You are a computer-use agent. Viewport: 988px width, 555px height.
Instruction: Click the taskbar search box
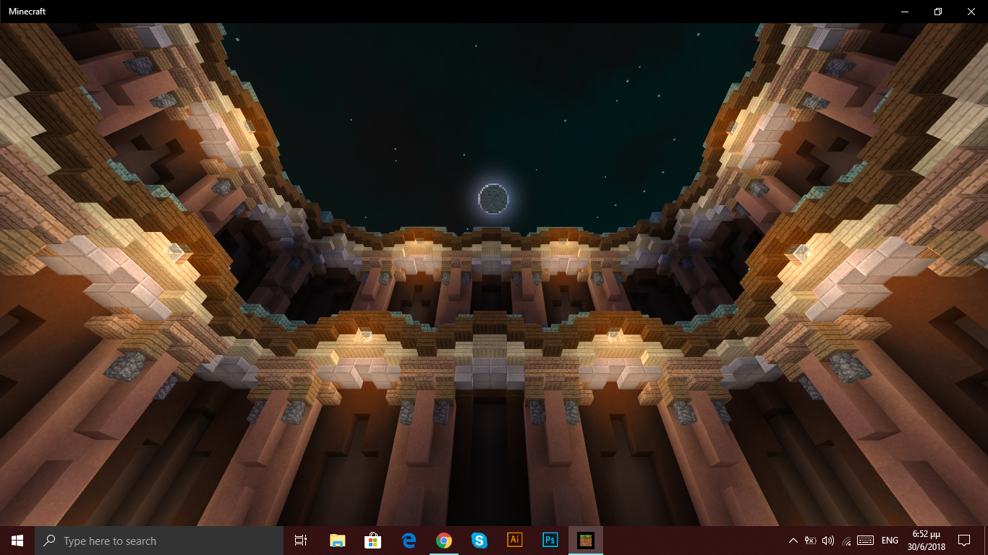(x=159, y=541)
